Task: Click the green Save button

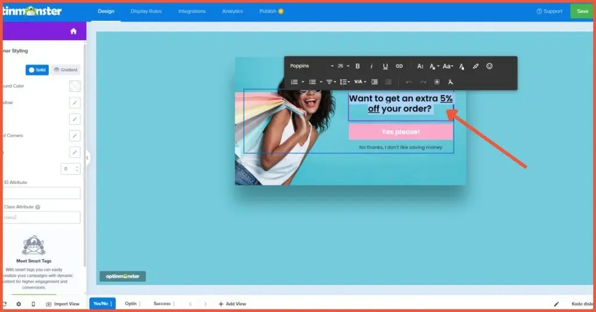Action: point(582,11)
